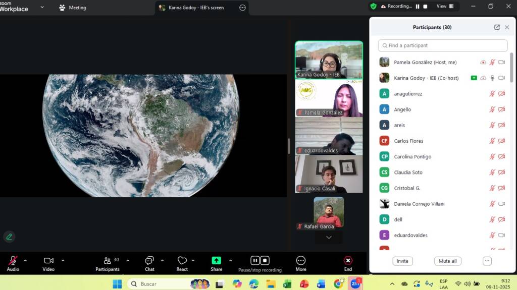Open the More options icon

pos(301,261)
